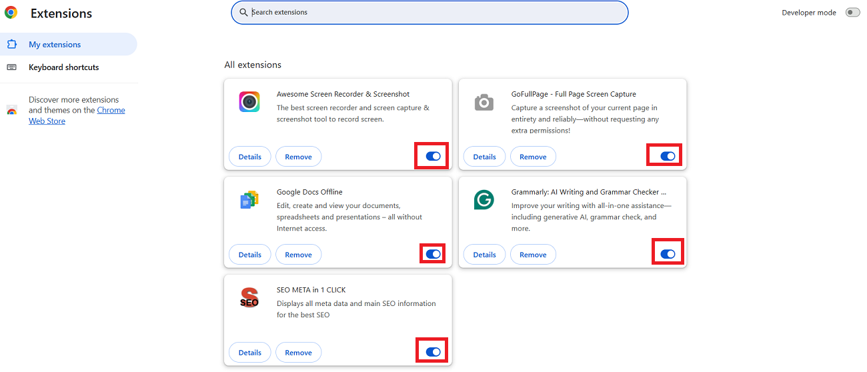Turn off the Grammarly extension toggle
867x372 pixels.
click(x=668, y=254)
